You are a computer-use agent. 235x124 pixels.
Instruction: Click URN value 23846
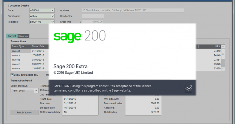tap(217, 64)
